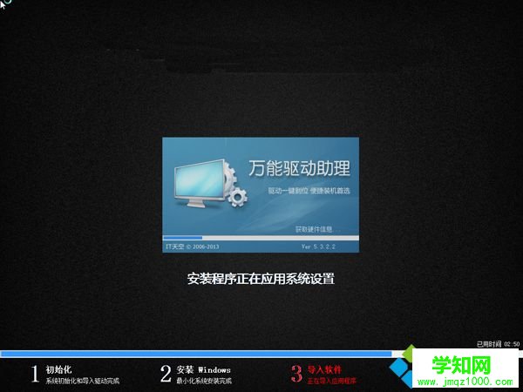Viewport: 523px width, 392px height.
Task: Click 正在导入应用程序 red subtitle
Action: (331, 381)
